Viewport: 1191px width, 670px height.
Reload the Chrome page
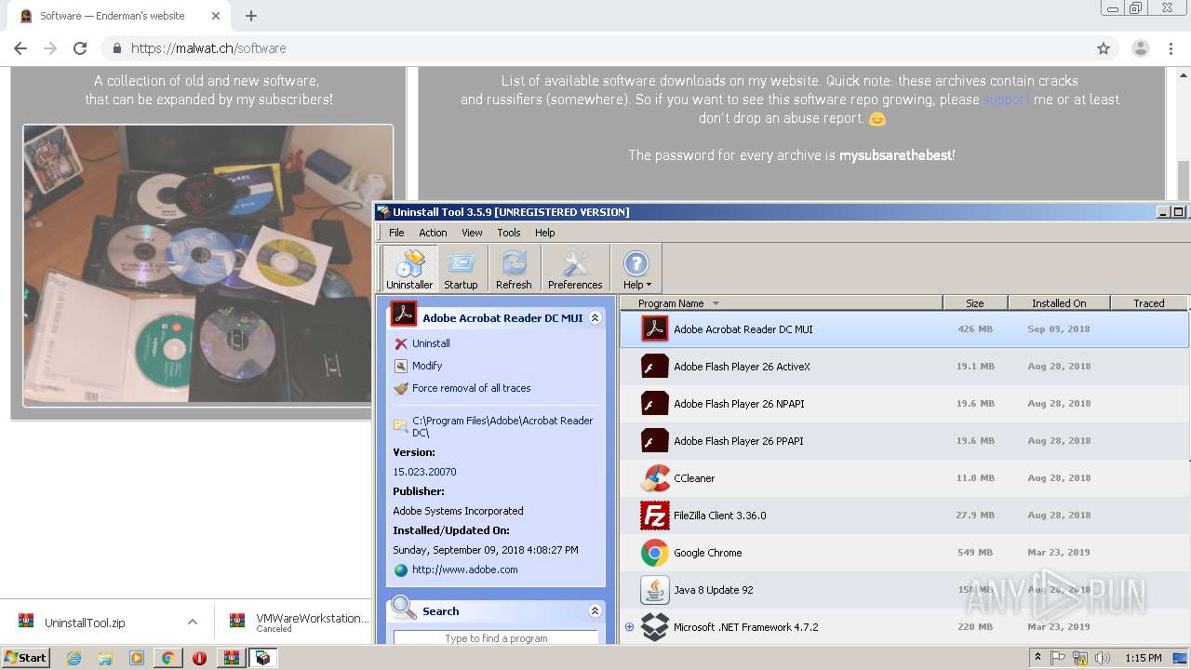coord(80,48)
